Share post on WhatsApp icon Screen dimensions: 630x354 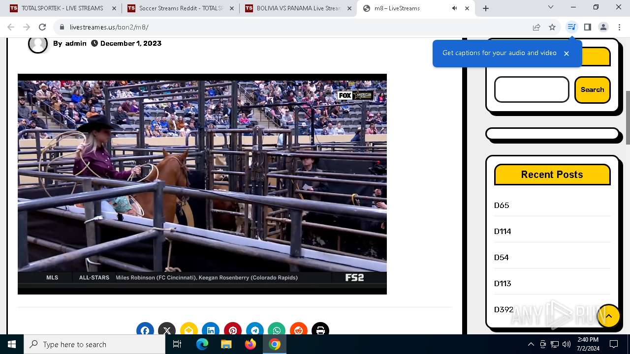coord(277,330)
